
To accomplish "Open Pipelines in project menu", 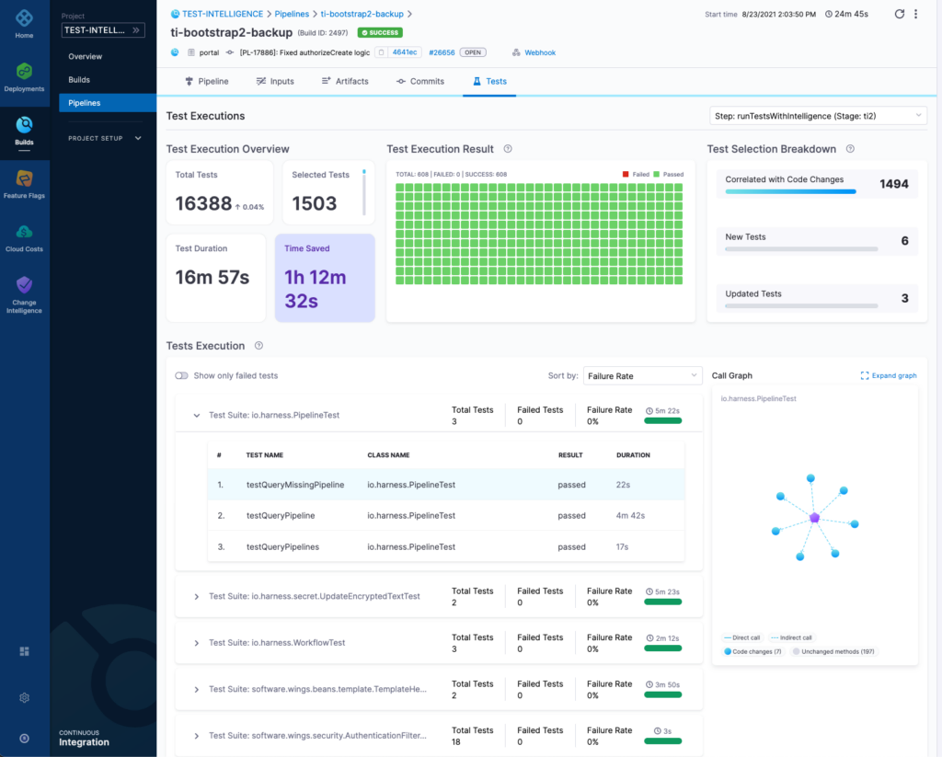I will tap(108, 103).
